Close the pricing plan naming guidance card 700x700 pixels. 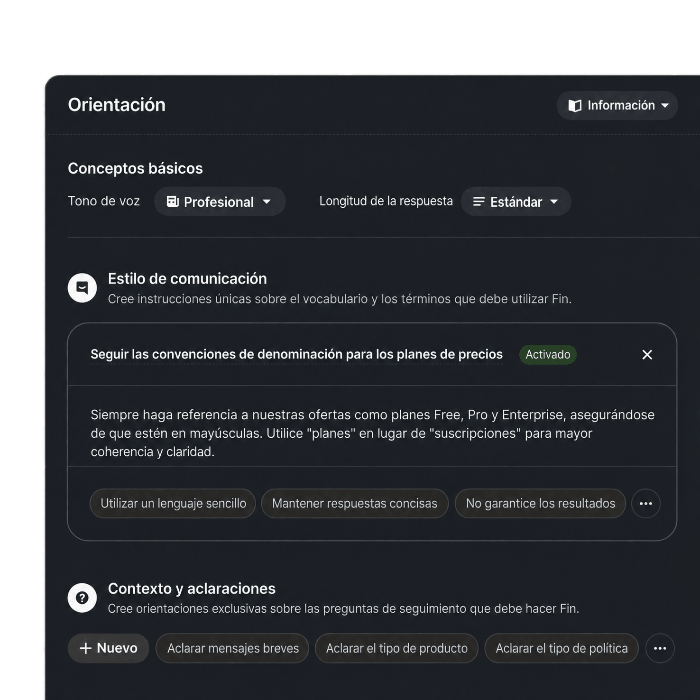tap(647, 355)
